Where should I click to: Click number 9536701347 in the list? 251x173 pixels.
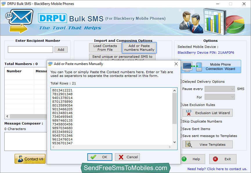click(62, 143)
